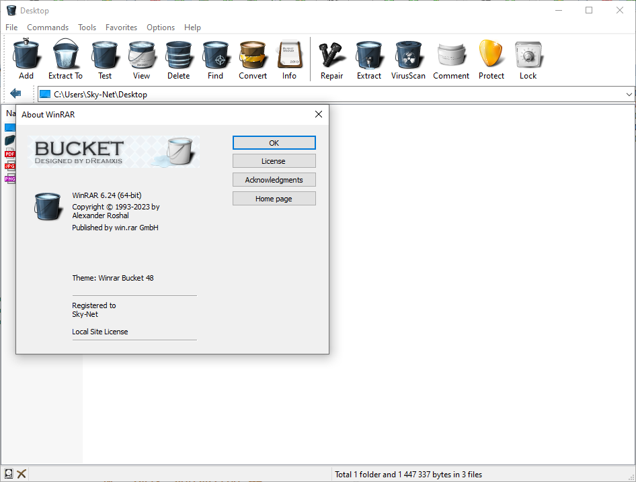Click the 'WinRAR 6.24 (64-bit)' version text
This screenshot has width=636, height=482.
[107, 195]
